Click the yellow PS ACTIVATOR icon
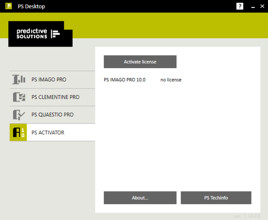This screenshot has width=268, height=220. [18, 132]
